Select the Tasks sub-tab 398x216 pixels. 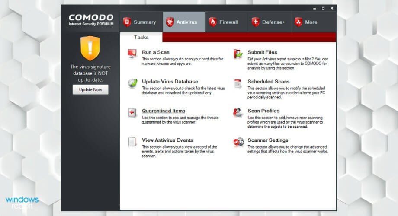[x=141, y=37]
